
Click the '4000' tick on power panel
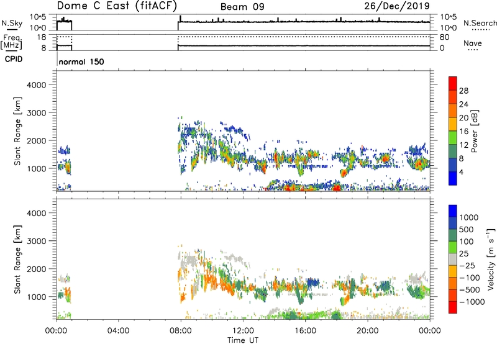pyautogui.click(x=36, y=85)
